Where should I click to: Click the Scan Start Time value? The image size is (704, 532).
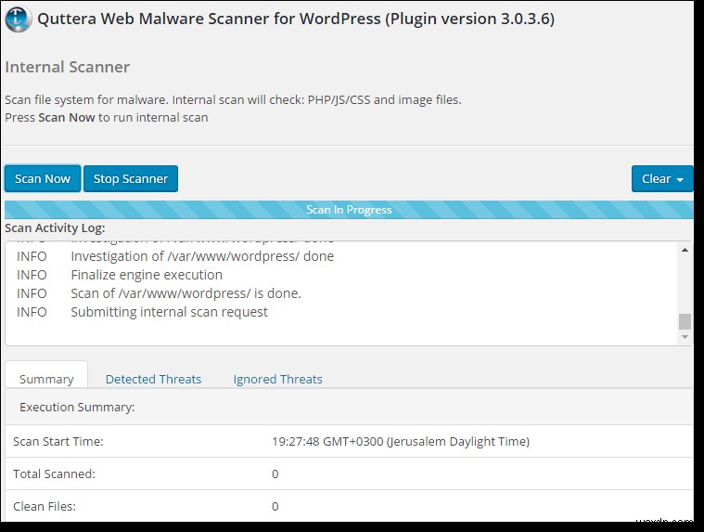click(401, 442)
